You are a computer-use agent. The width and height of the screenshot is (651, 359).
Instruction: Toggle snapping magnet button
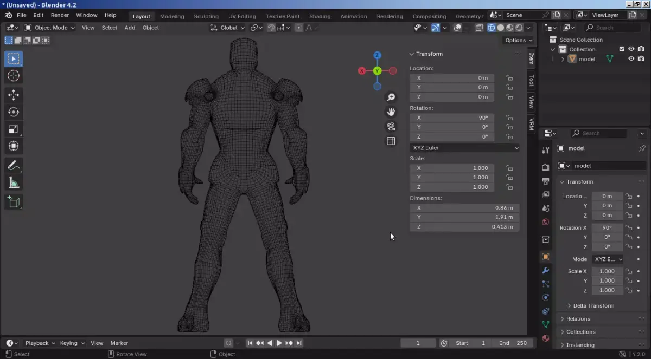click(x=271, y=28)
